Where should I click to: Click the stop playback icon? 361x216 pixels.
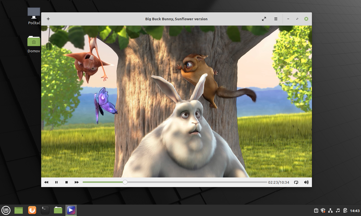click(67, 182)
